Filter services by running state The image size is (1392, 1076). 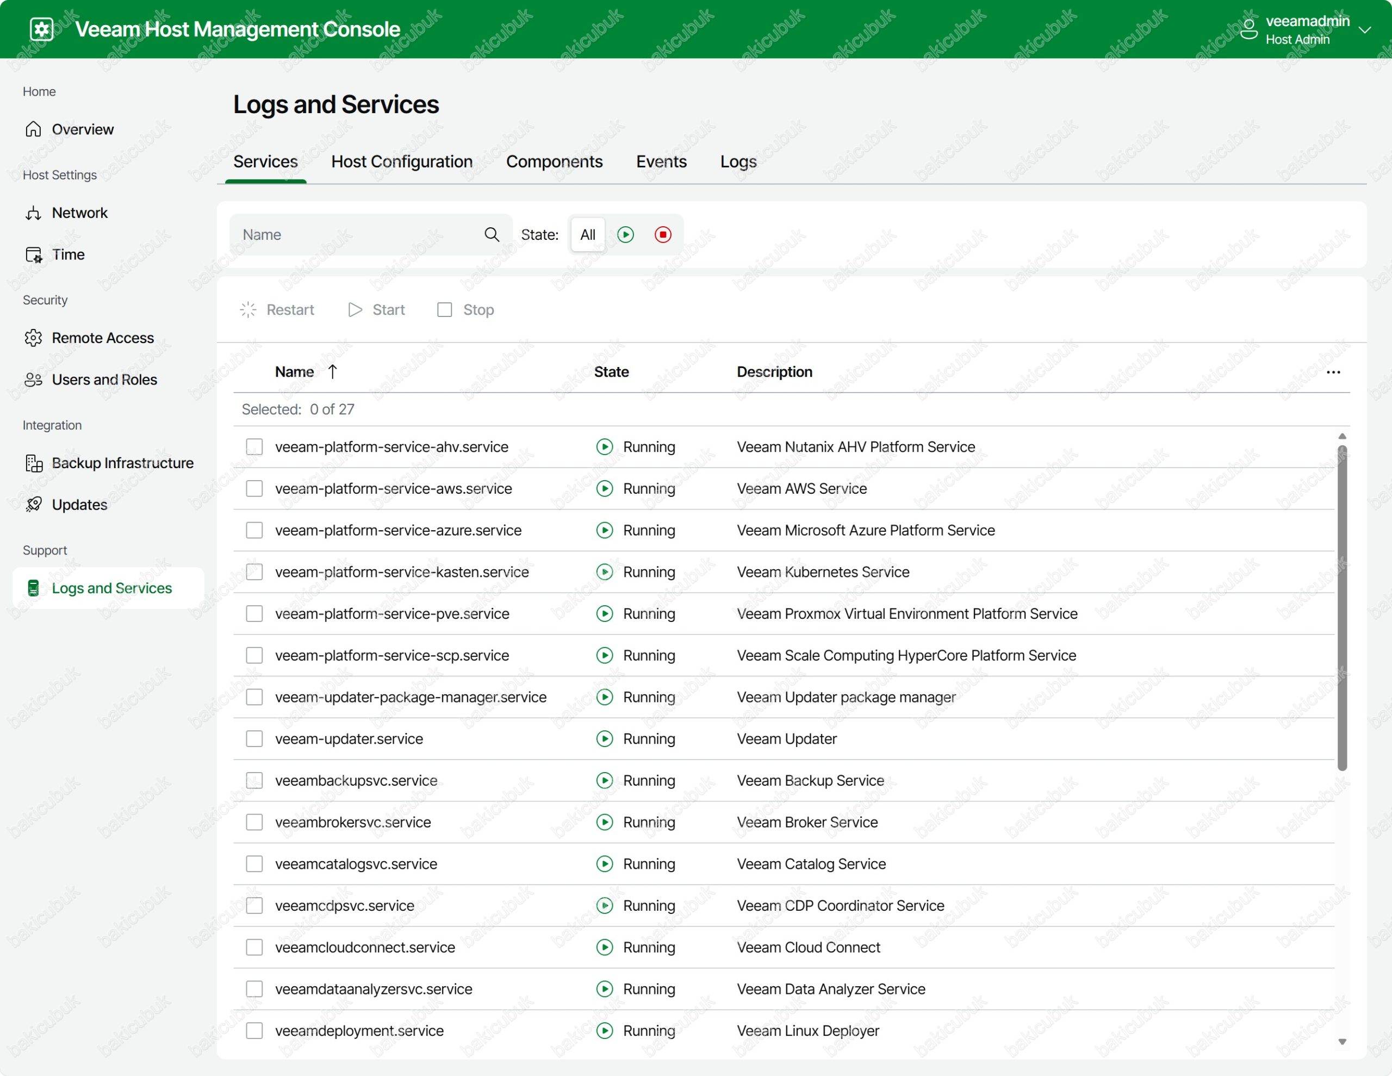tap(625, 234)
